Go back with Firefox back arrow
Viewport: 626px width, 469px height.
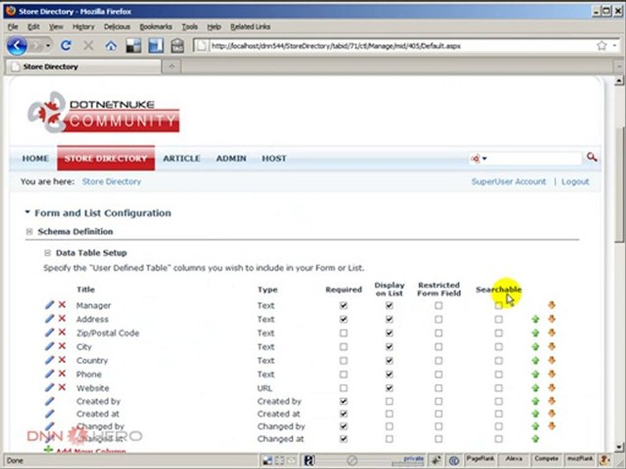17,46
